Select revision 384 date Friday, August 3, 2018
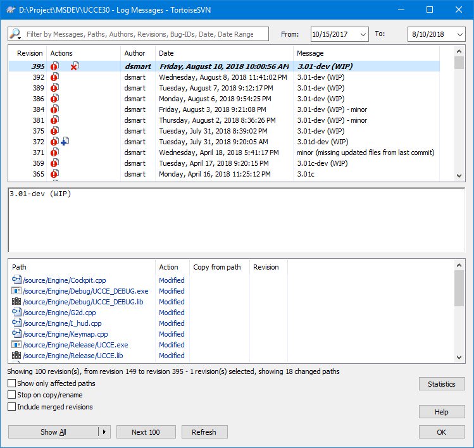The image size is (474, 448). tap(213, 109)
